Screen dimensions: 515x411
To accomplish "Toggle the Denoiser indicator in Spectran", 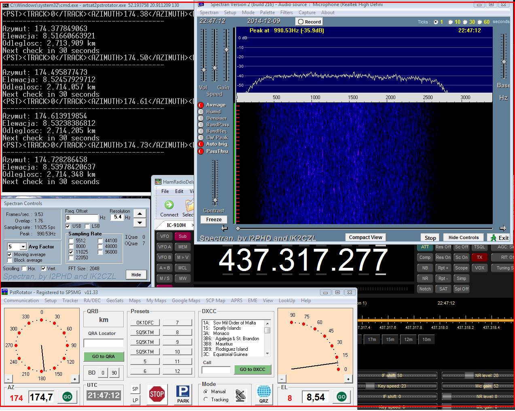I will (201, 118).
